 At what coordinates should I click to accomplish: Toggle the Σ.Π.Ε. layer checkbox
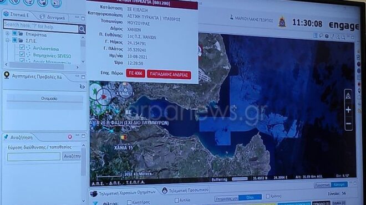pyautogui.click(x=14, y=40)
